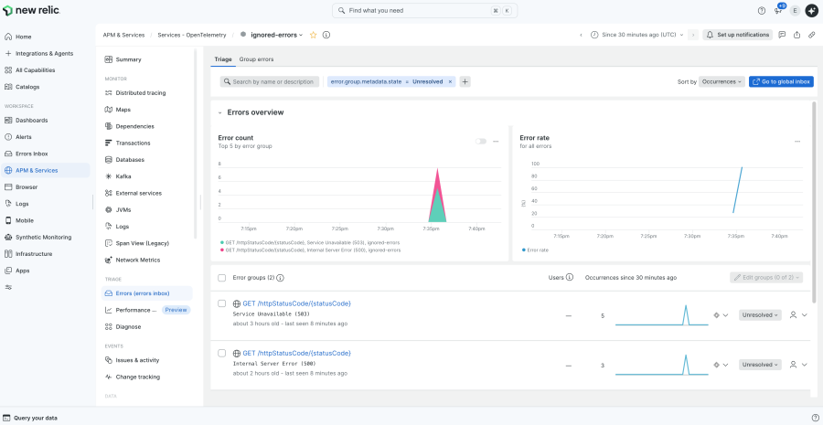Toggle the Error count chart switch
This screenshot has width=823, height=425.
[x=481, y=142]
